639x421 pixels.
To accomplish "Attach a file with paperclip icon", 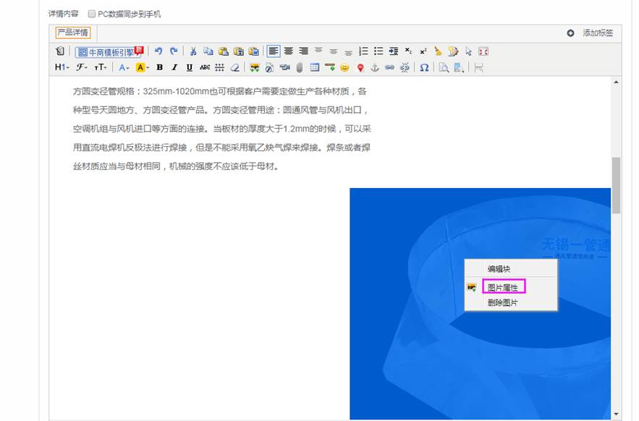I will [x=300, y=67].
